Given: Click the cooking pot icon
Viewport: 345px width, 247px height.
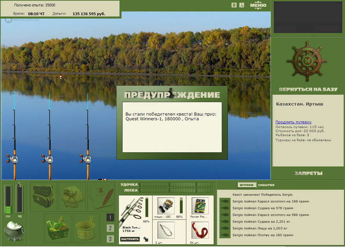Looking at the screenshot, I should pyautogui.click(x=14, y=231).
